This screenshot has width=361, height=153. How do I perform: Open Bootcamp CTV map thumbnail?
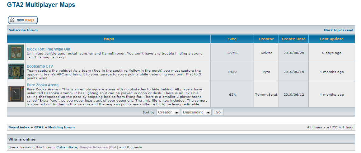pyautogui.click(x=16, y=72)
